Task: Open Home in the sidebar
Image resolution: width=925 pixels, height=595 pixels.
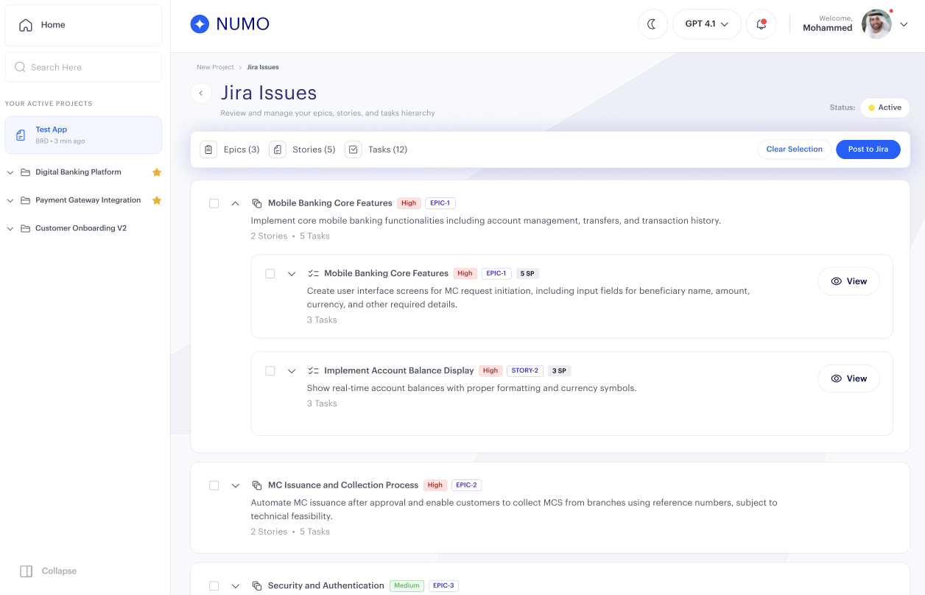Action: [x=84, y=25]
